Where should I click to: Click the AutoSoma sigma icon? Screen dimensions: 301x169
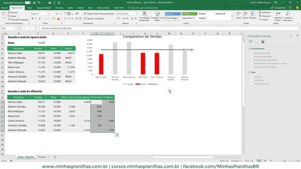point(260,13)
